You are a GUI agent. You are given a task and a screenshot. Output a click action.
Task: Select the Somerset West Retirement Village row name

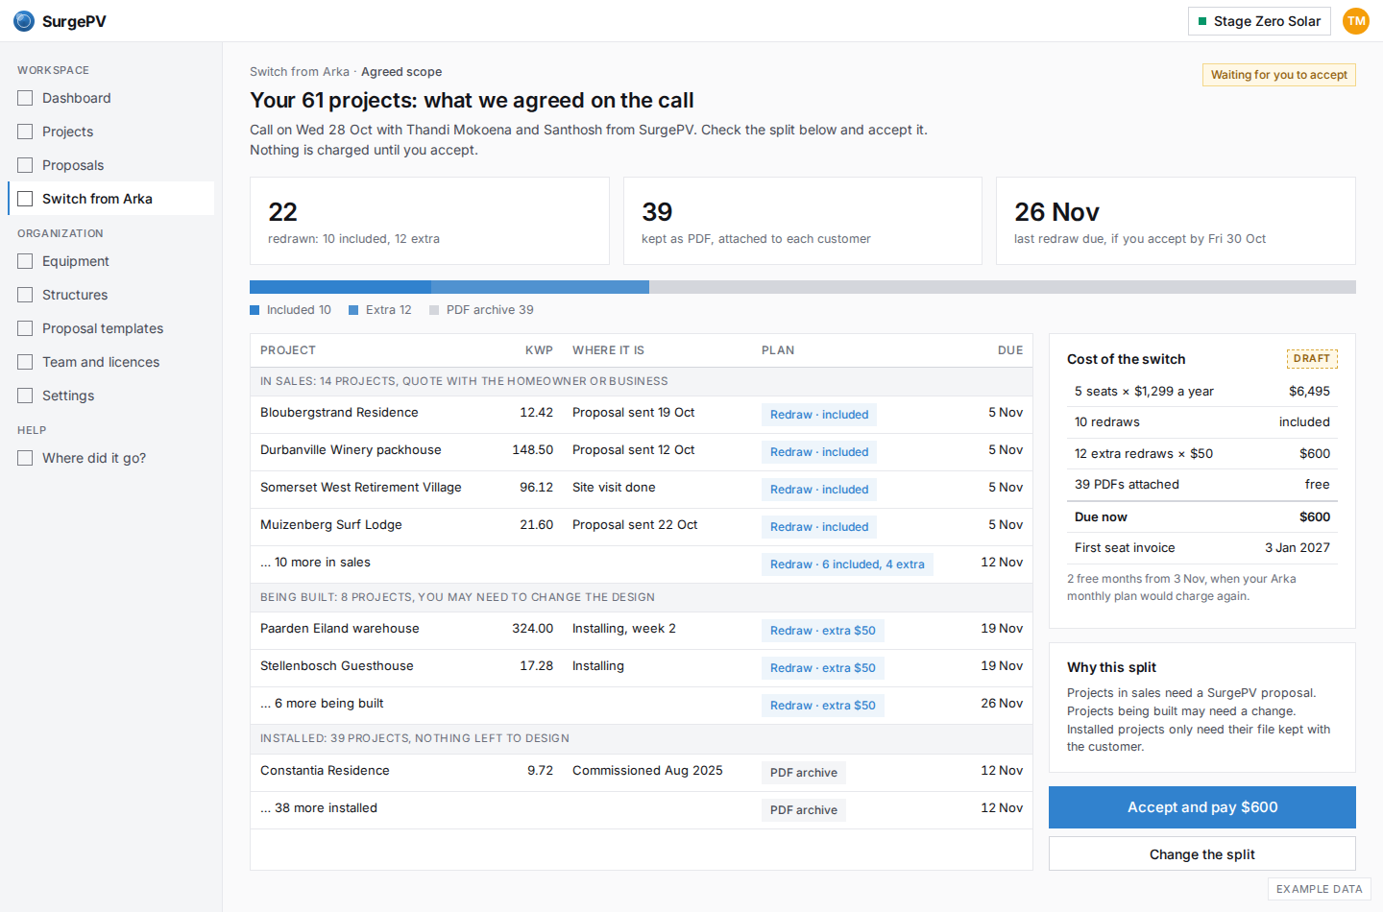361,488
